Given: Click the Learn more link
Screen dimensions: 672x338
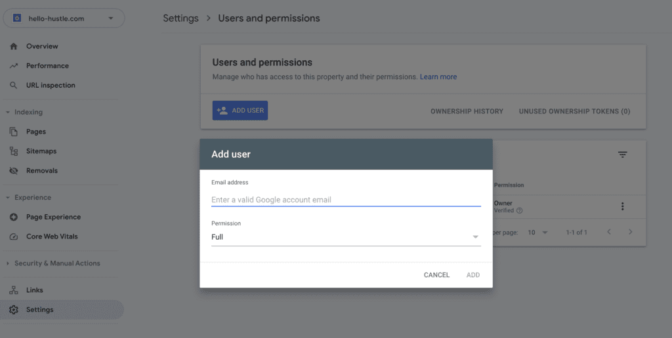Looking at the screenshot, I should [x=438, y=77].
